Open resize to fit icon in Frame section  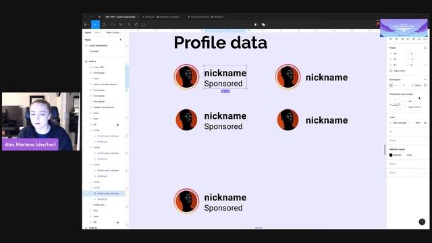point(425,48)
